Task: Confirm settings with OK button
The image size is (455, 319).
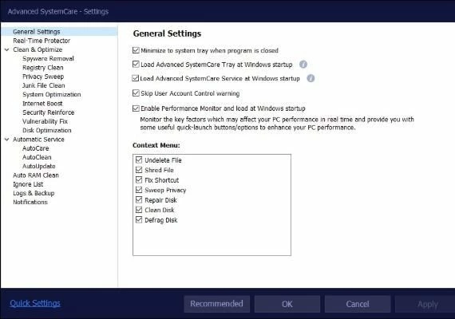Action: (x=287, y=304)
